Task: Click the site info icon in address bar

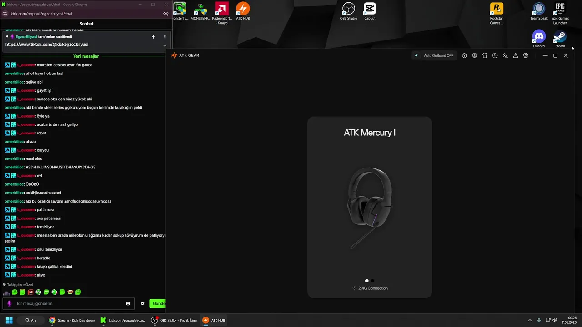Action: point(5,14)
